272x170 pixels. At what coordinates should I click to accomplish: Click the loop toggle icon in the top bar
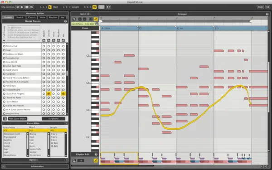[x=95, y=7]
